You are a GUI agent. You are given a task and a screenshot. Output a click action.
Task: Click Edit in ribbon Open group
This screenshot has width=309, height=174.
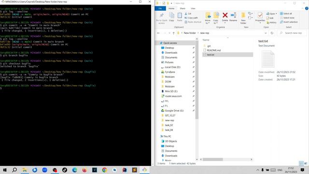pos(270,18)
